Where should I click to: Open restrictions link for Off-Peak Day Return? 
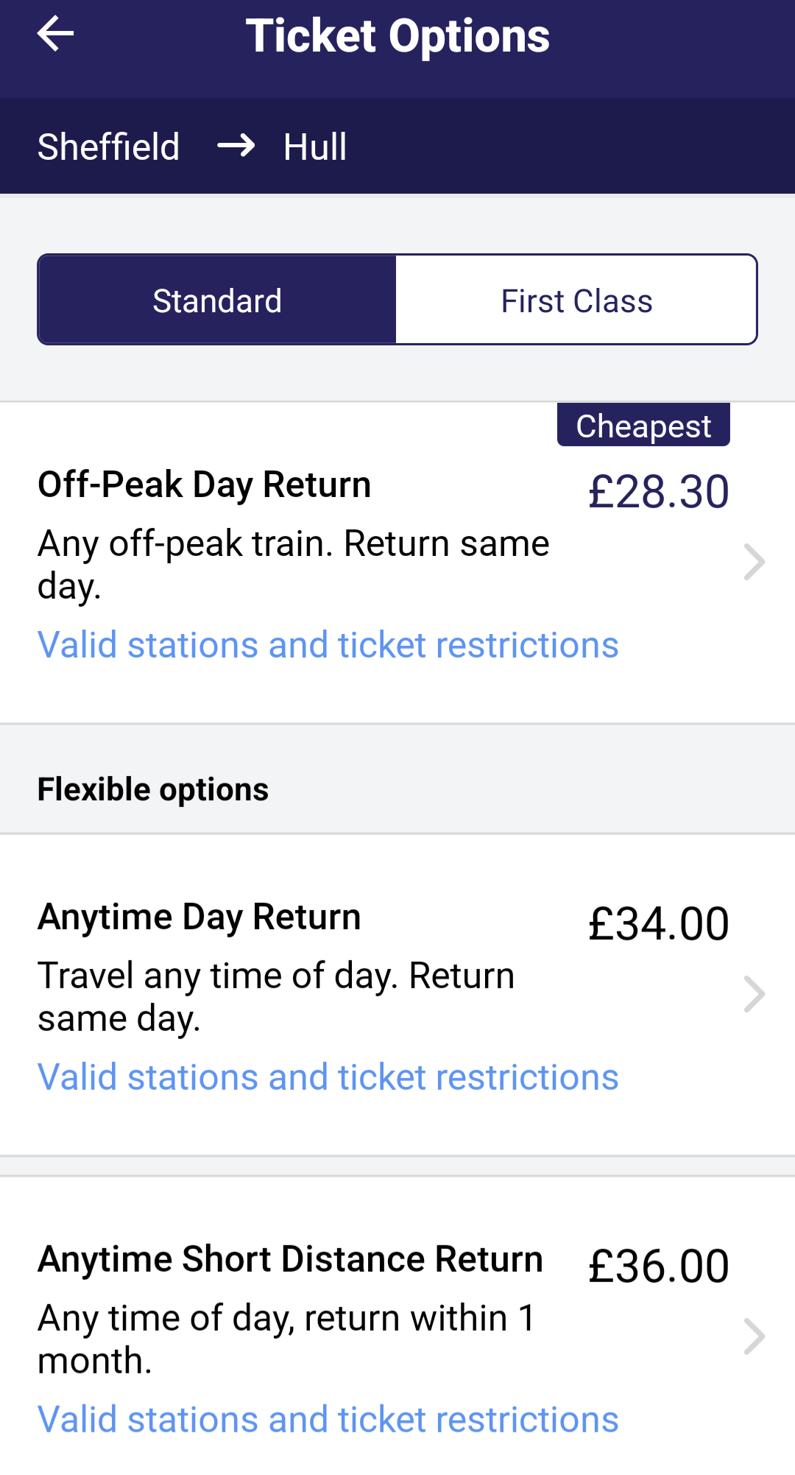[328, 645]
